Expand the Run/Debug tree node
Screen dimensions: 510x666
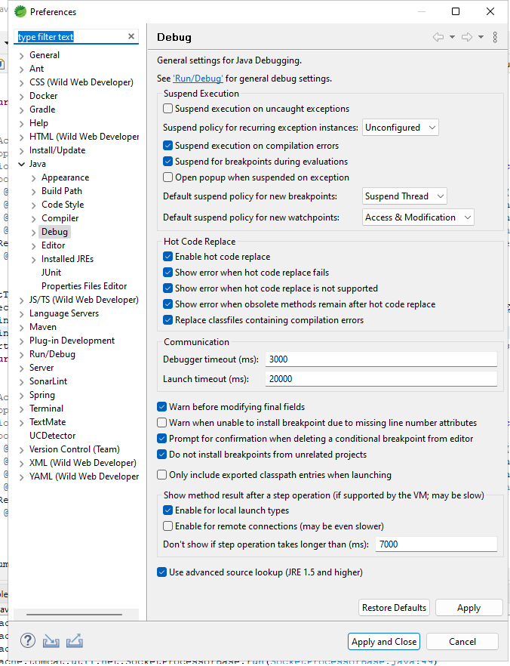(22, 355)
